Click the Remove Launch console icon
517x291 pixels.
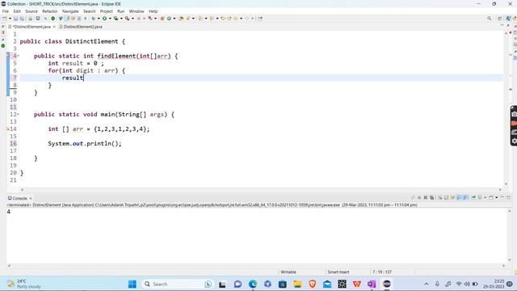tap(426, 197)
